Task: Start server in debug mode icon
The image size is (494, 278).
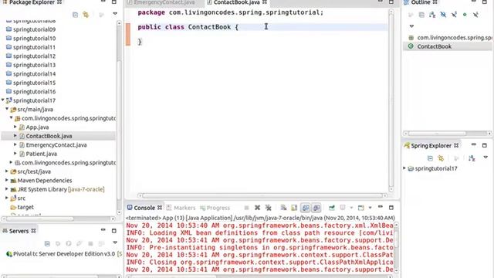Action: tap(58, 244)
